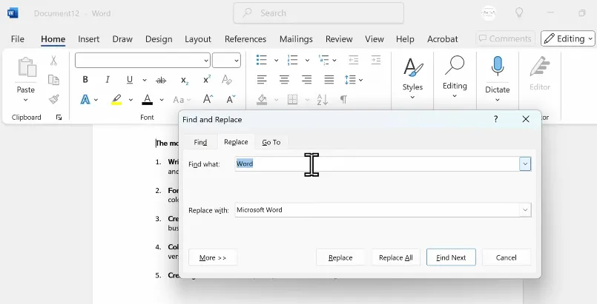The height and width of the screenshot is (304, 597).
Task: Click the Sort A-Z icon
Action: 323,99
